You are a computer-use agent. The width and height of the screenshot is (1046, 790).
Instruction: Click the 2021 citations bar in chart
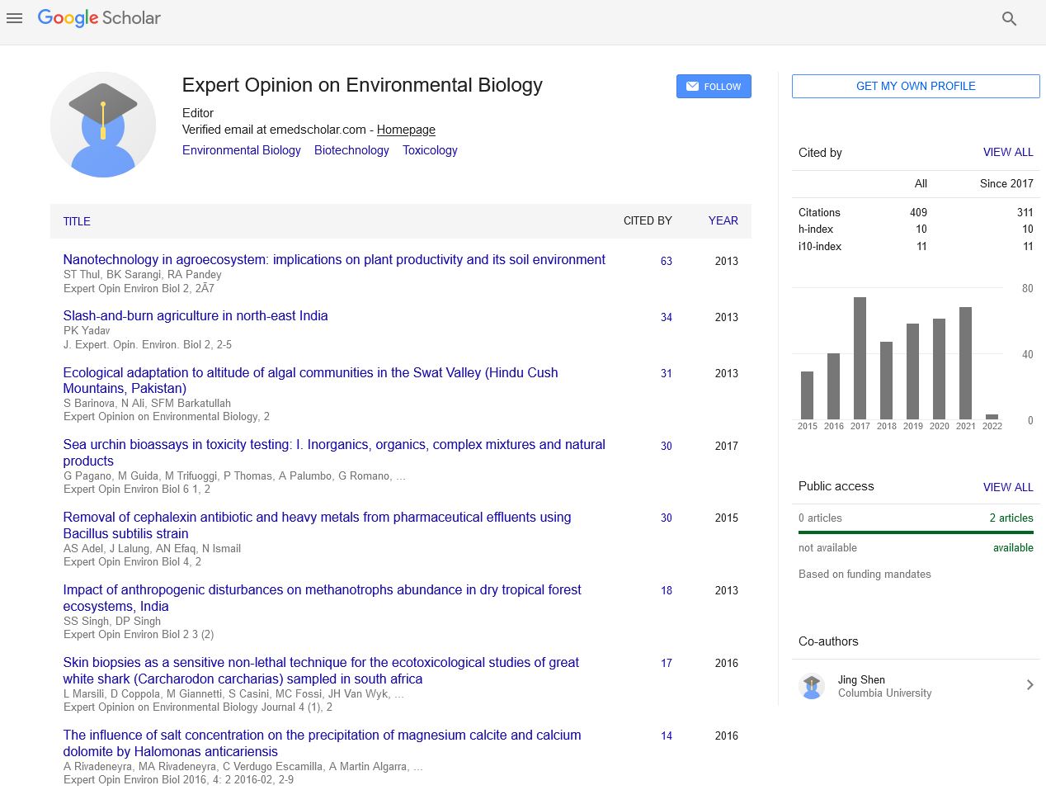pos(965,363)
